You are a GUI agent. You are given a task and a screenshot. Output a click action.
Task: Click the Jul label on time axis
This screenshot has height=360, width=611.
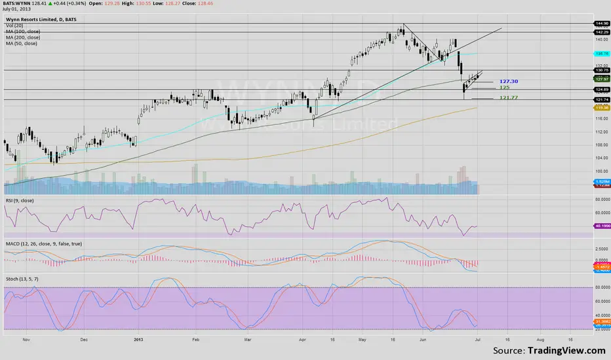[x=478, y=340]
